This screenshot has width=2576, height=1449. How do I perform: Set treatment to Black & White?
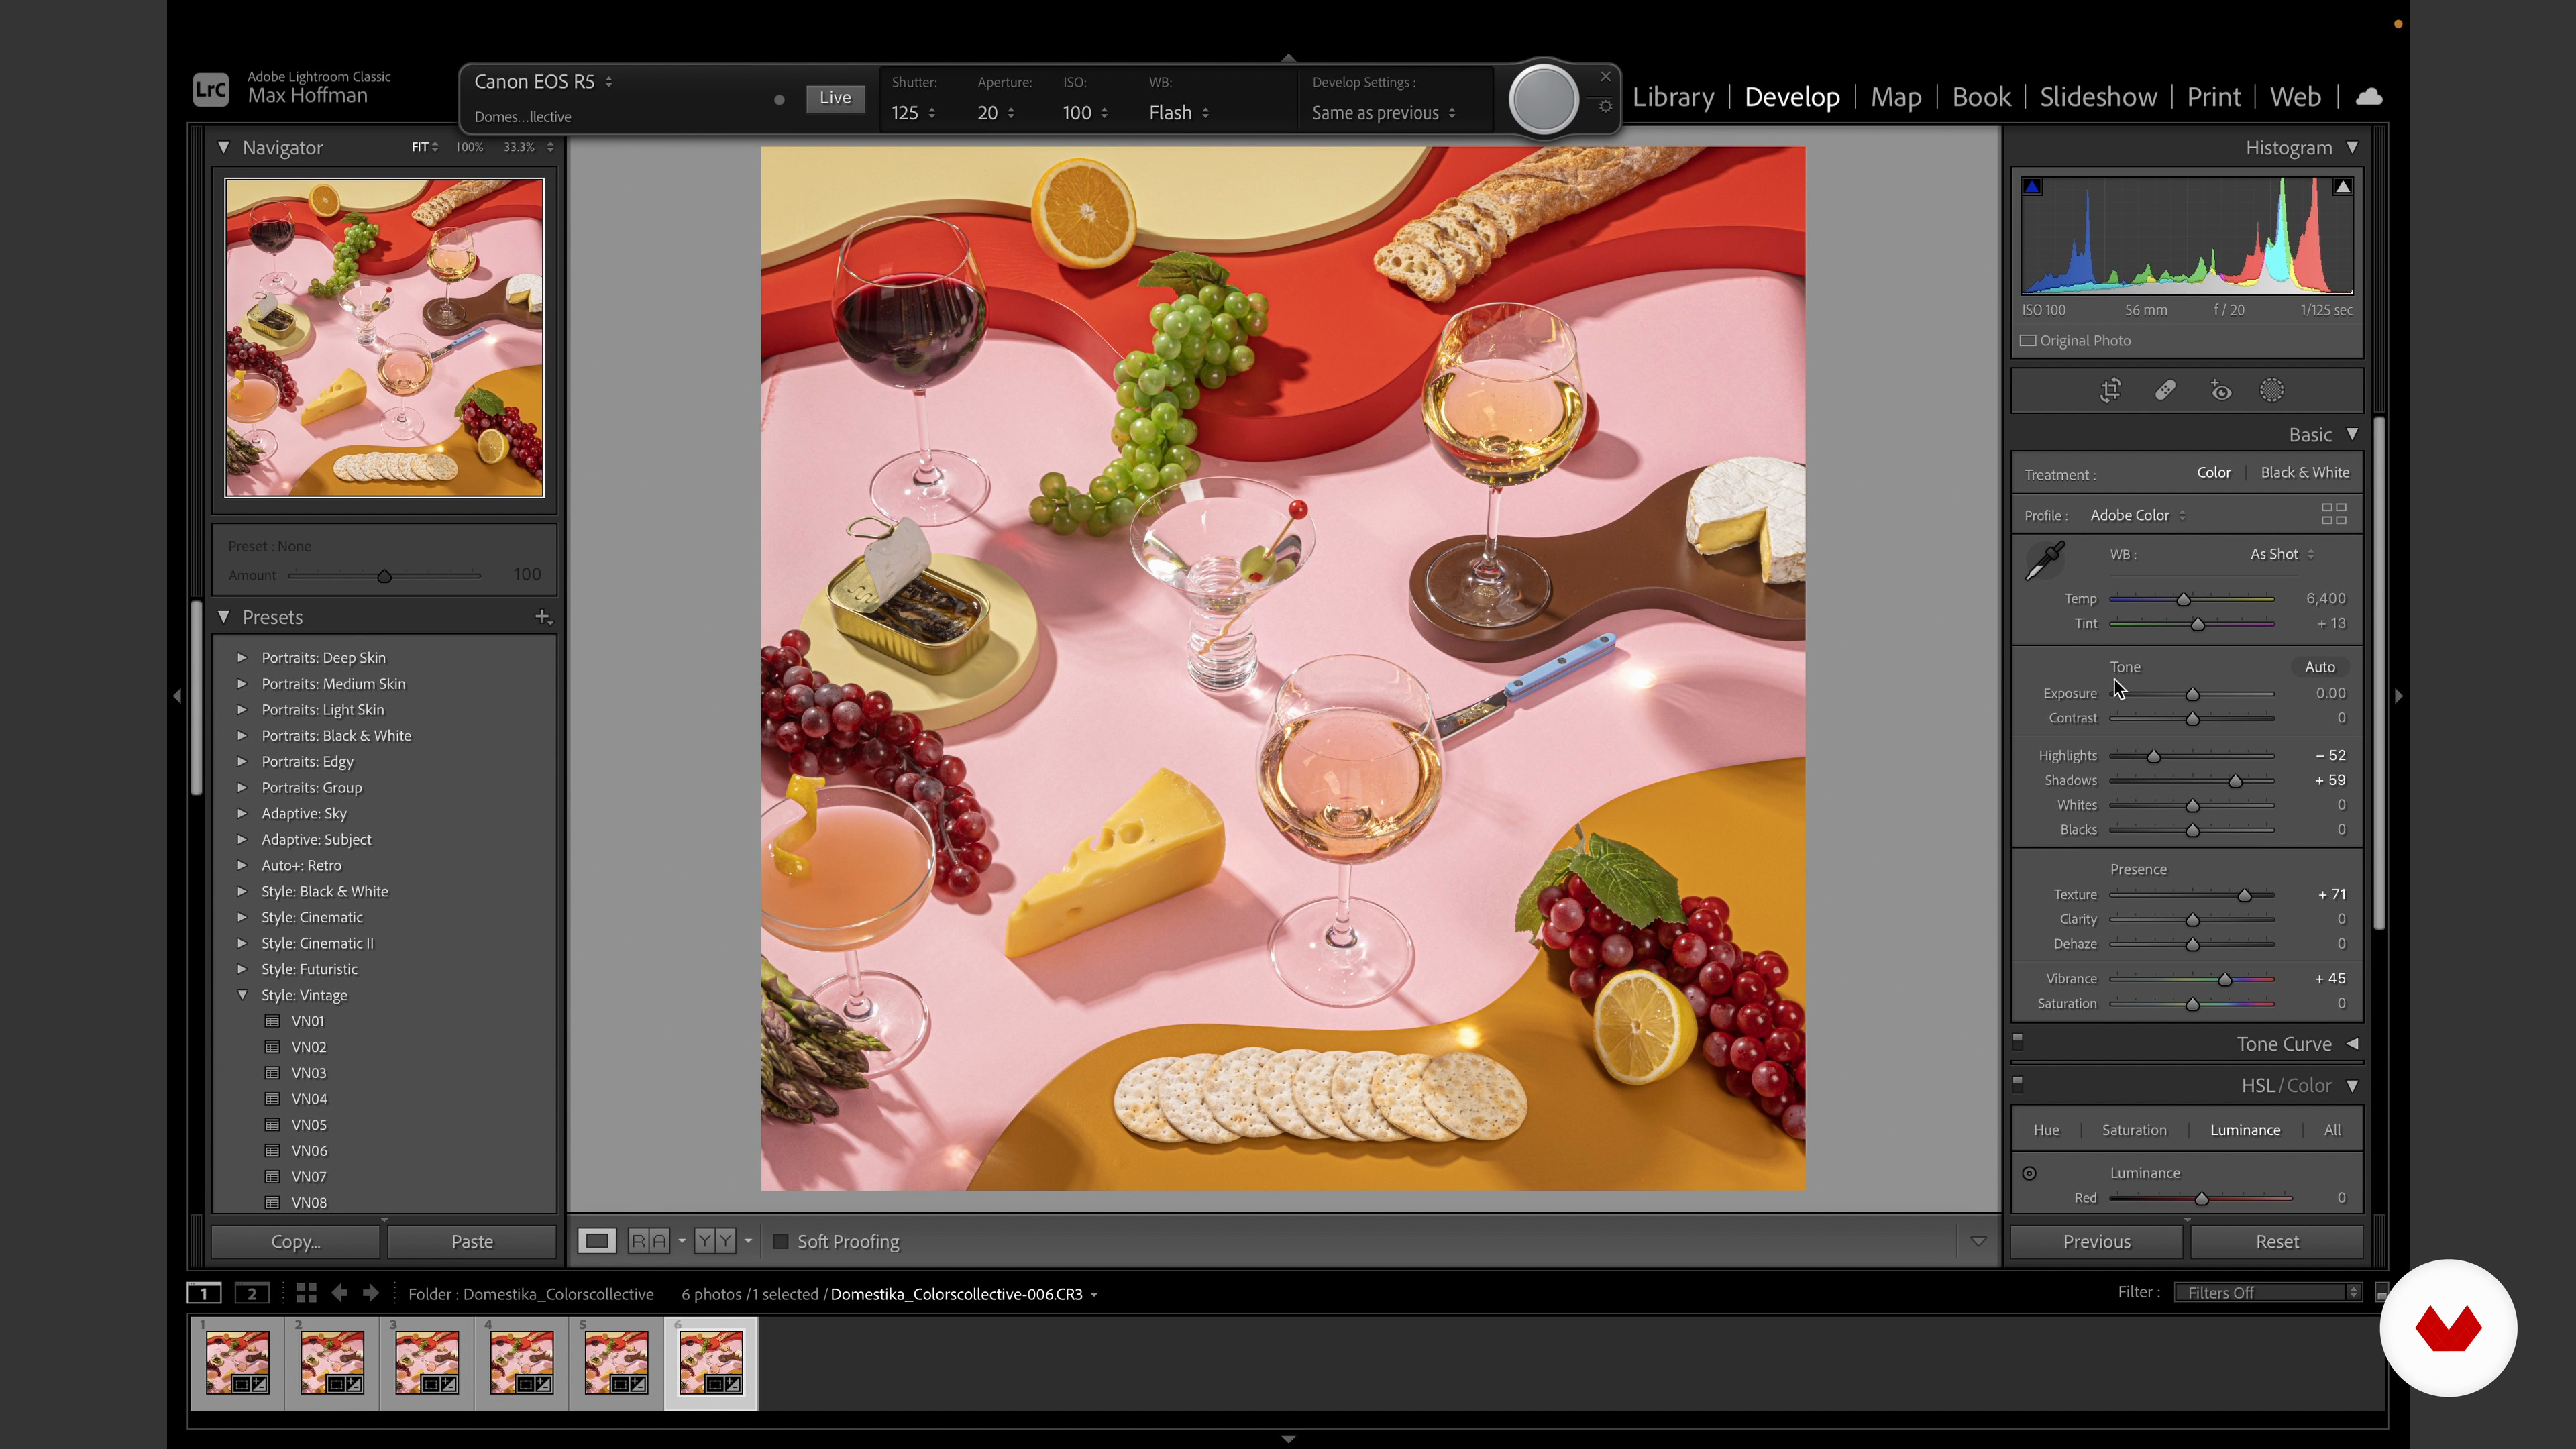tap(2304, 472)
